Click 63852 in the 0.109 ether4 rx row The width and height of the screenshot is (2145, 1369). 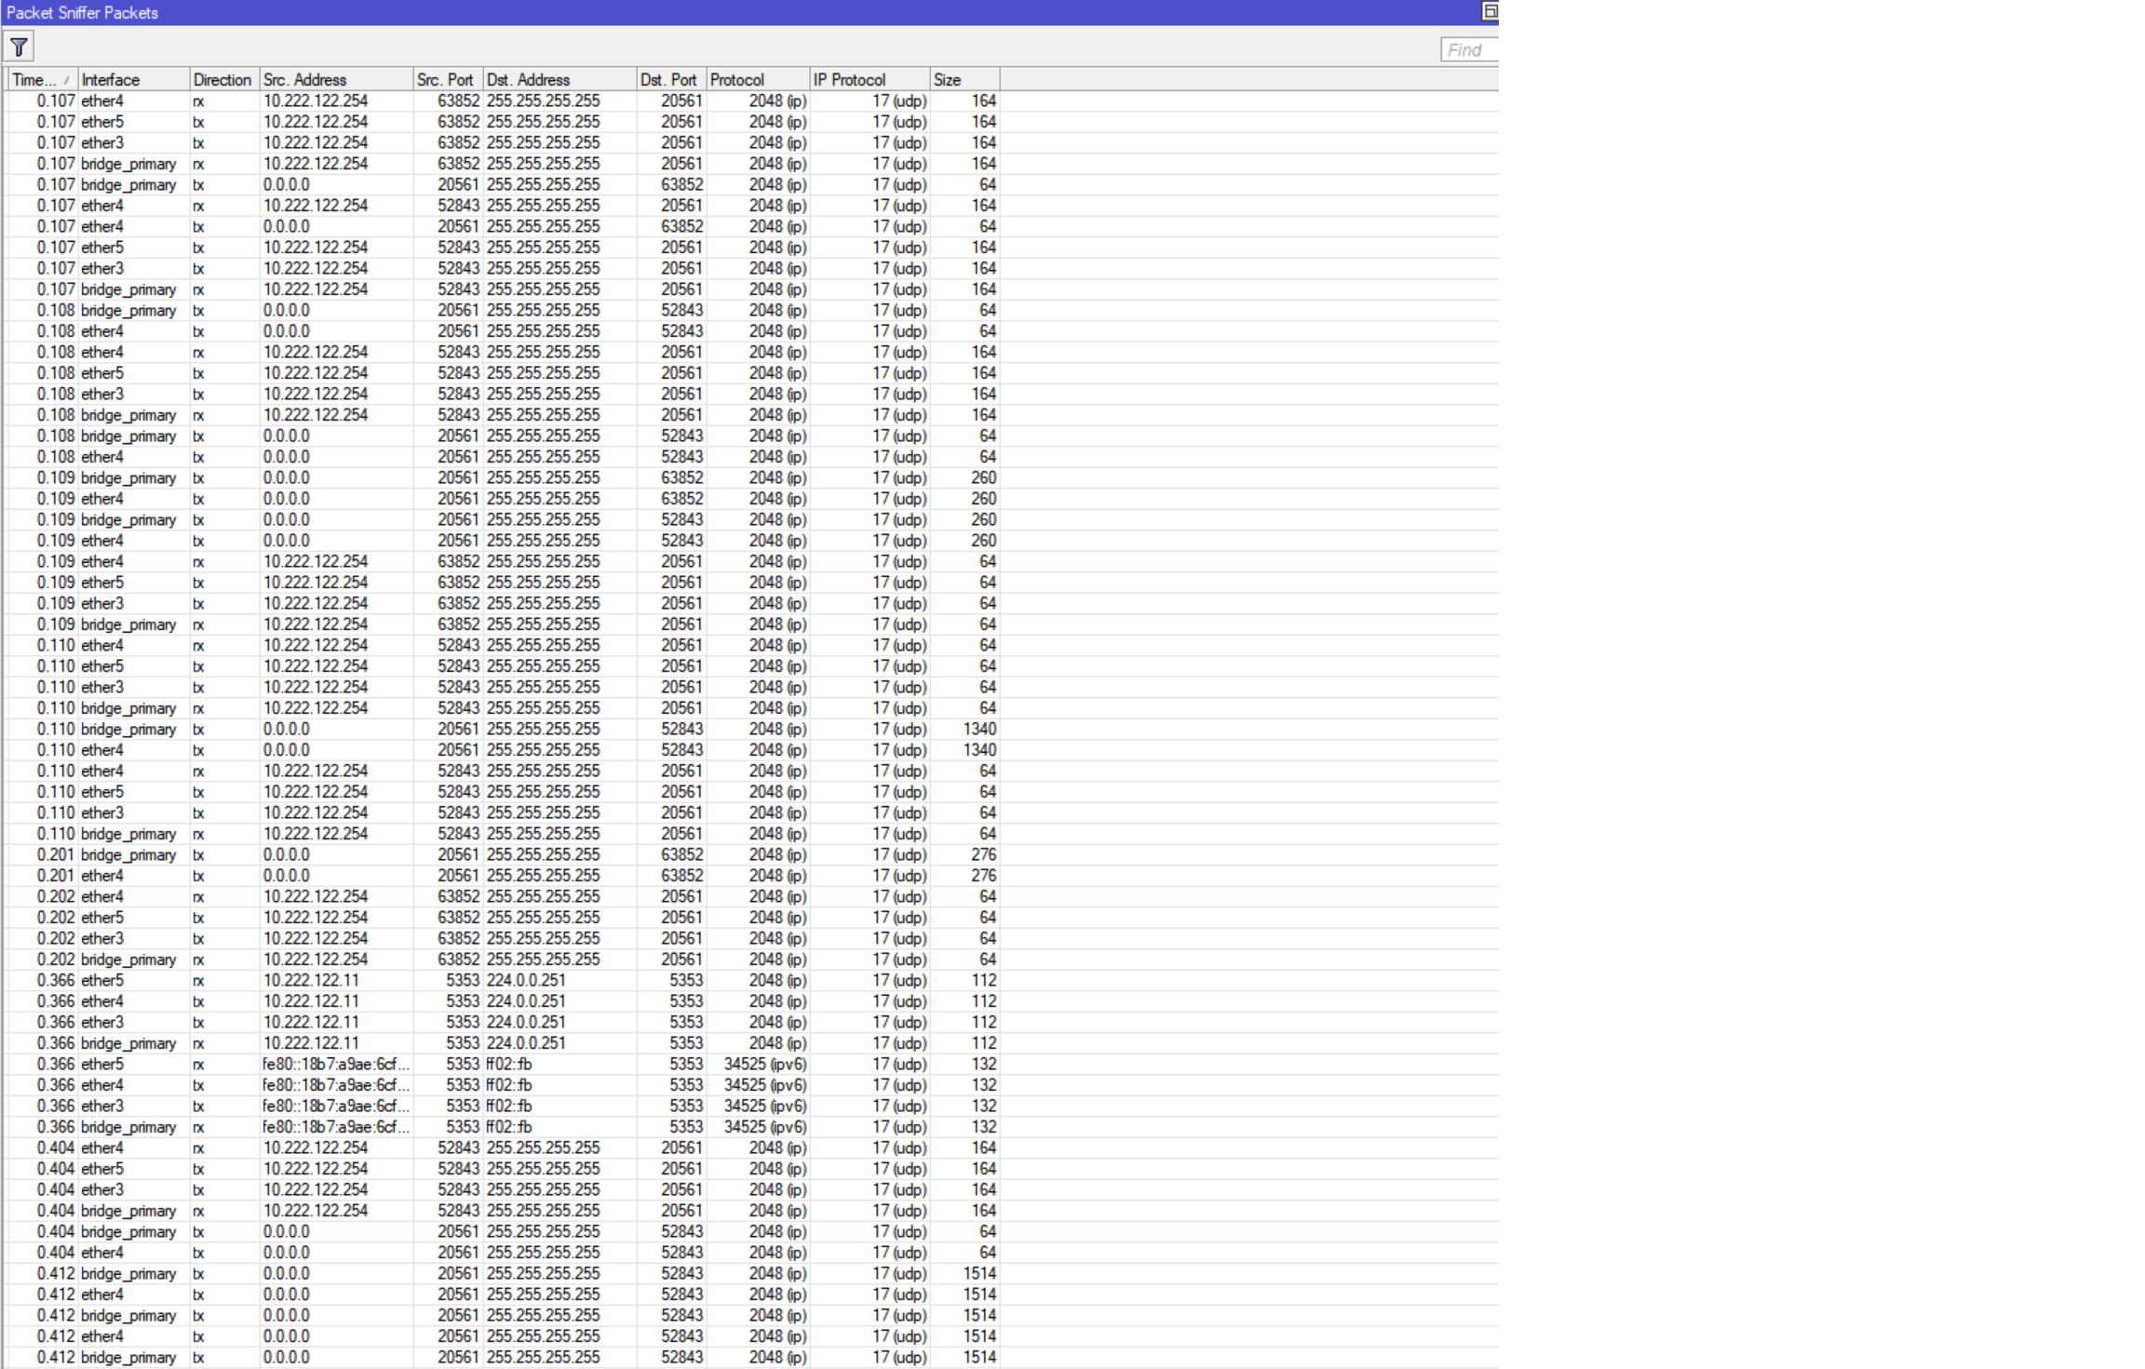pos(459,562)
